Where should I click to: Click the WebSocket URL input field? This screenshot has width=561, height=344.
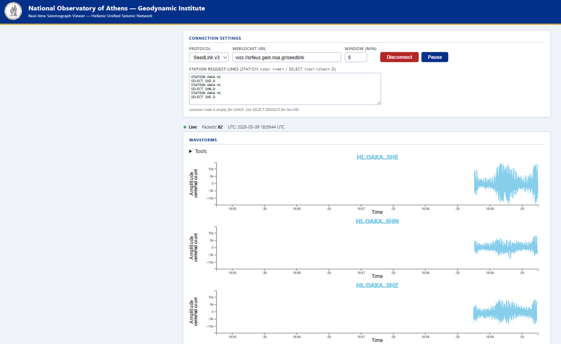[287, 57]
